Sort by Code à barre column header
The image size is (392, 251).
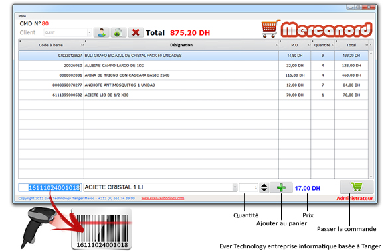tap(50, 45)
